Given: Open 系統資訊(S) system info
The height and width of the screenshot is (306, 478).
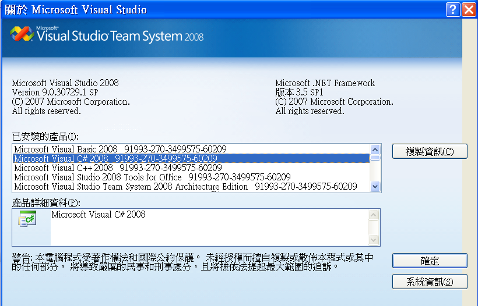Looking at the screenshot, I should click(x=430, y=282).
